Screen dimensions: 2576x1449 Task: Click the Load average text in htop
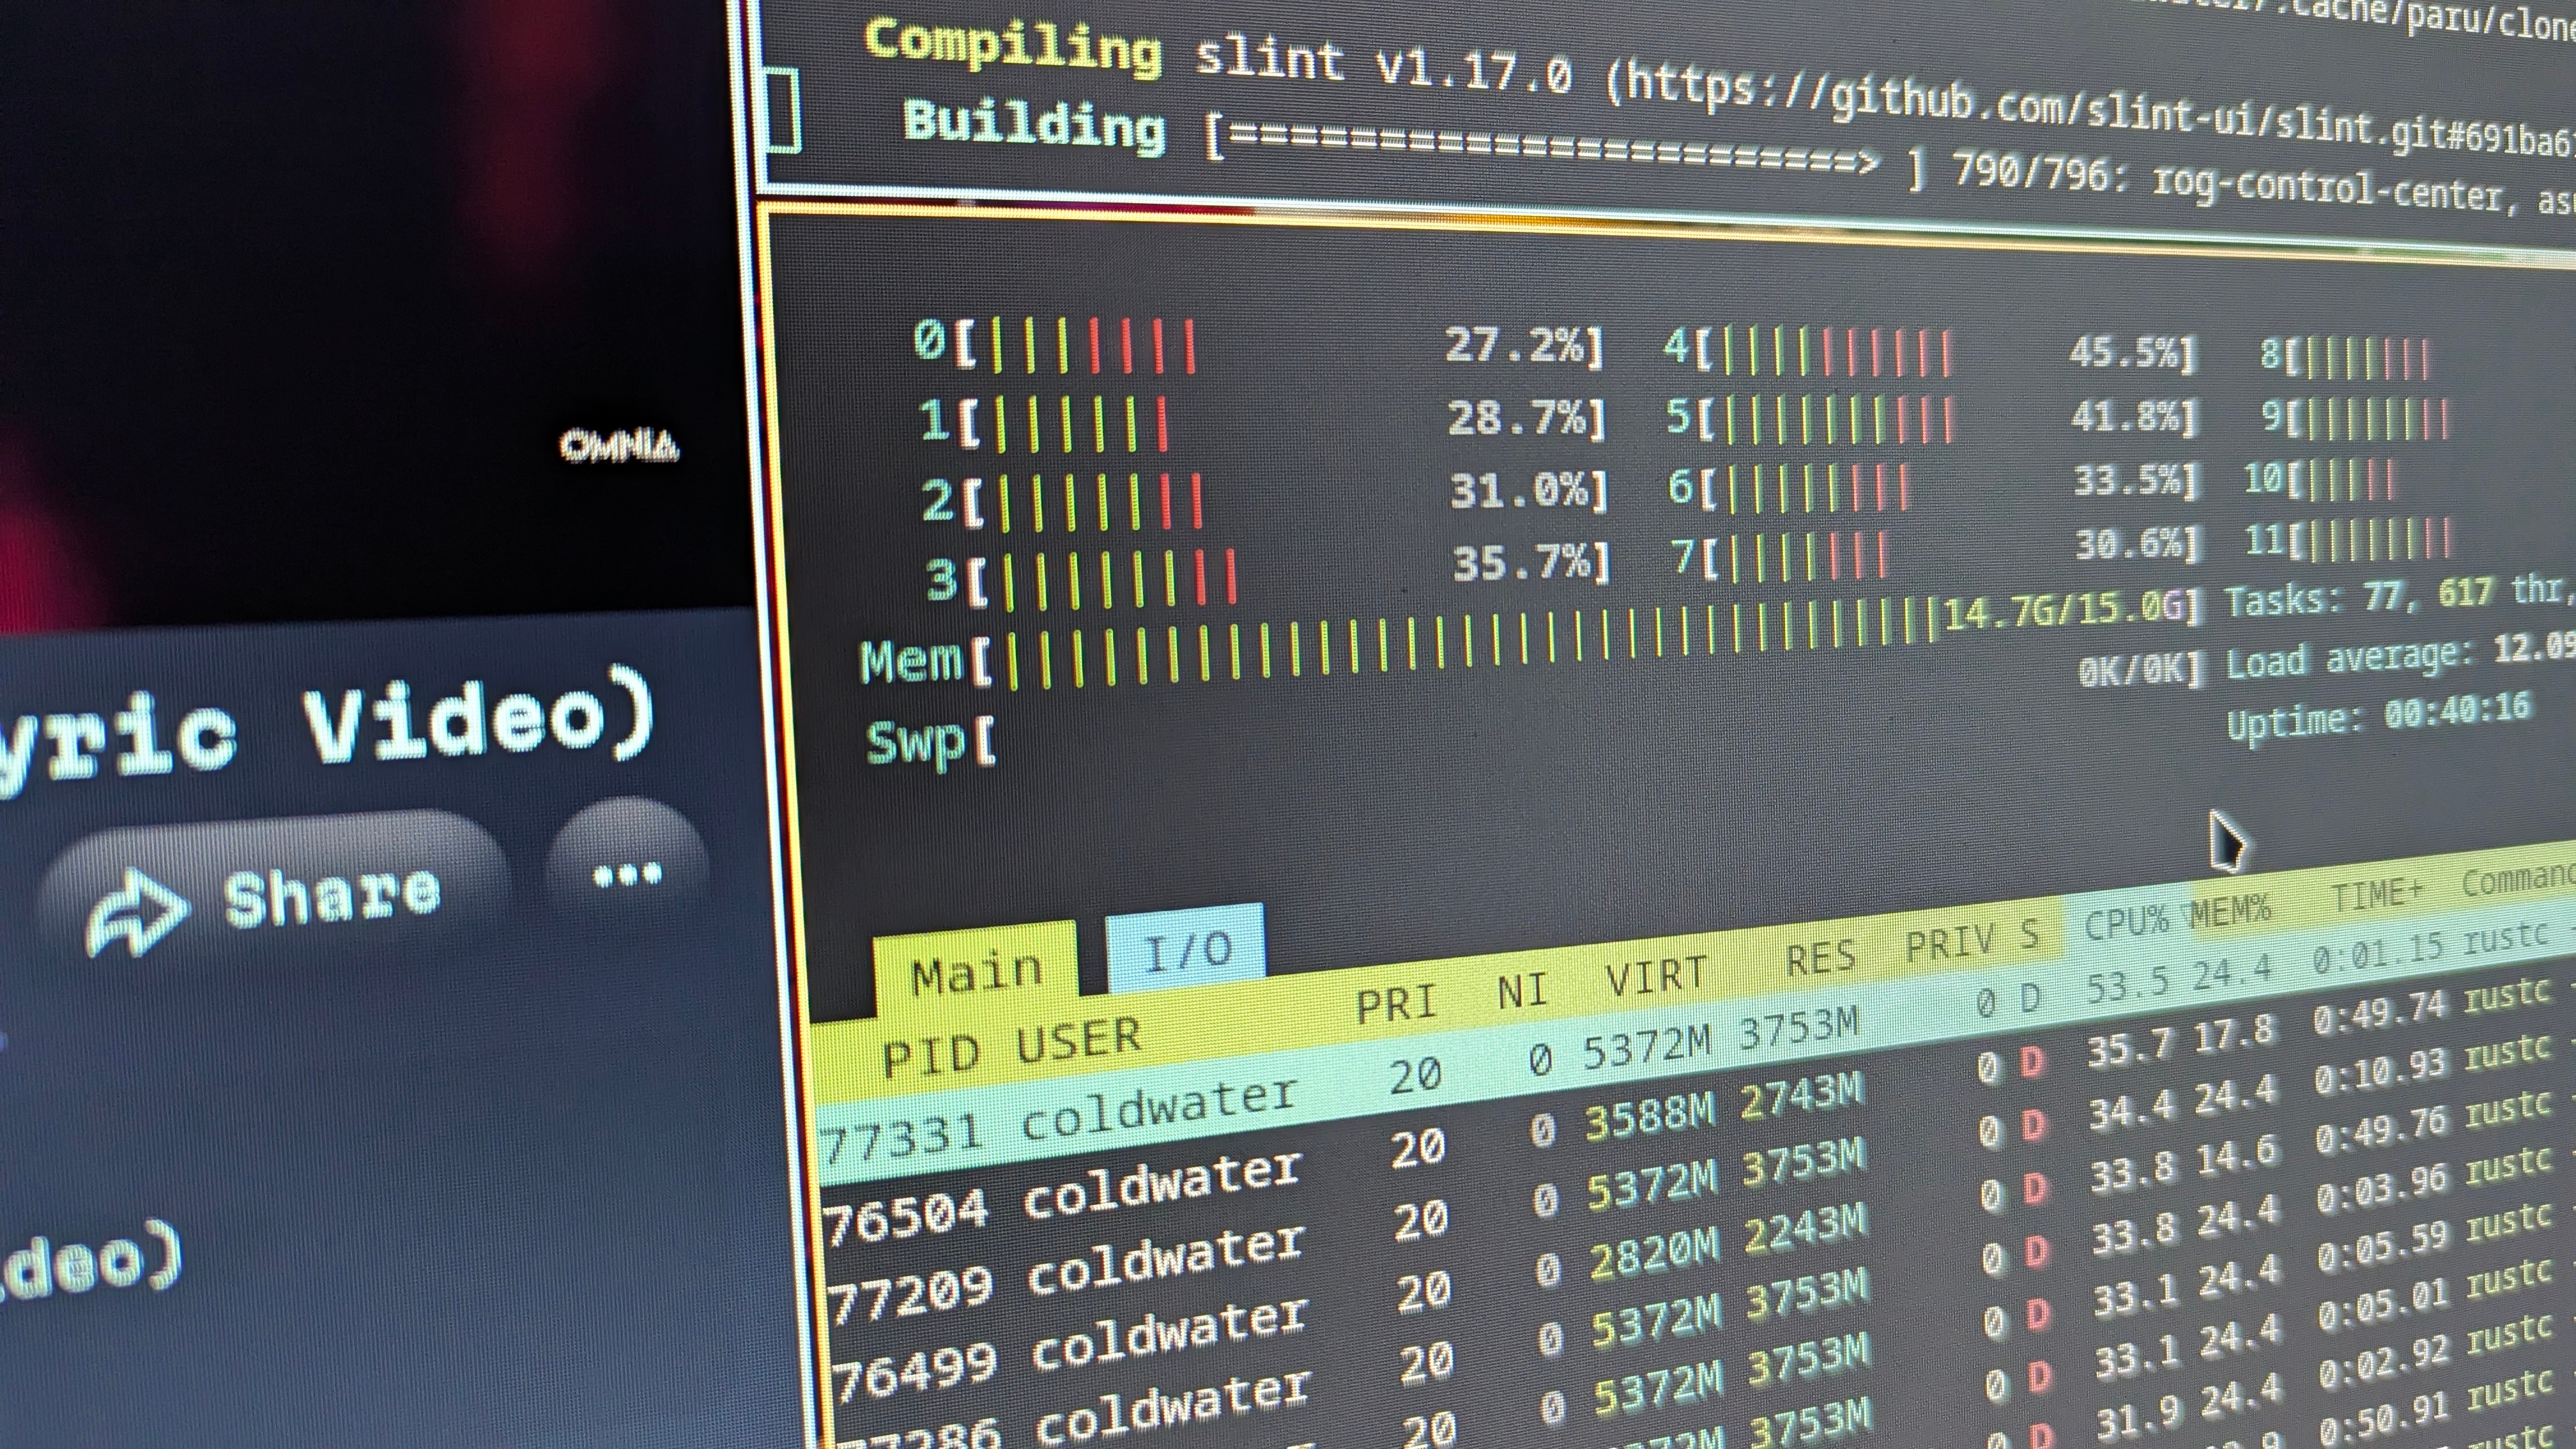coord(2401,655)
